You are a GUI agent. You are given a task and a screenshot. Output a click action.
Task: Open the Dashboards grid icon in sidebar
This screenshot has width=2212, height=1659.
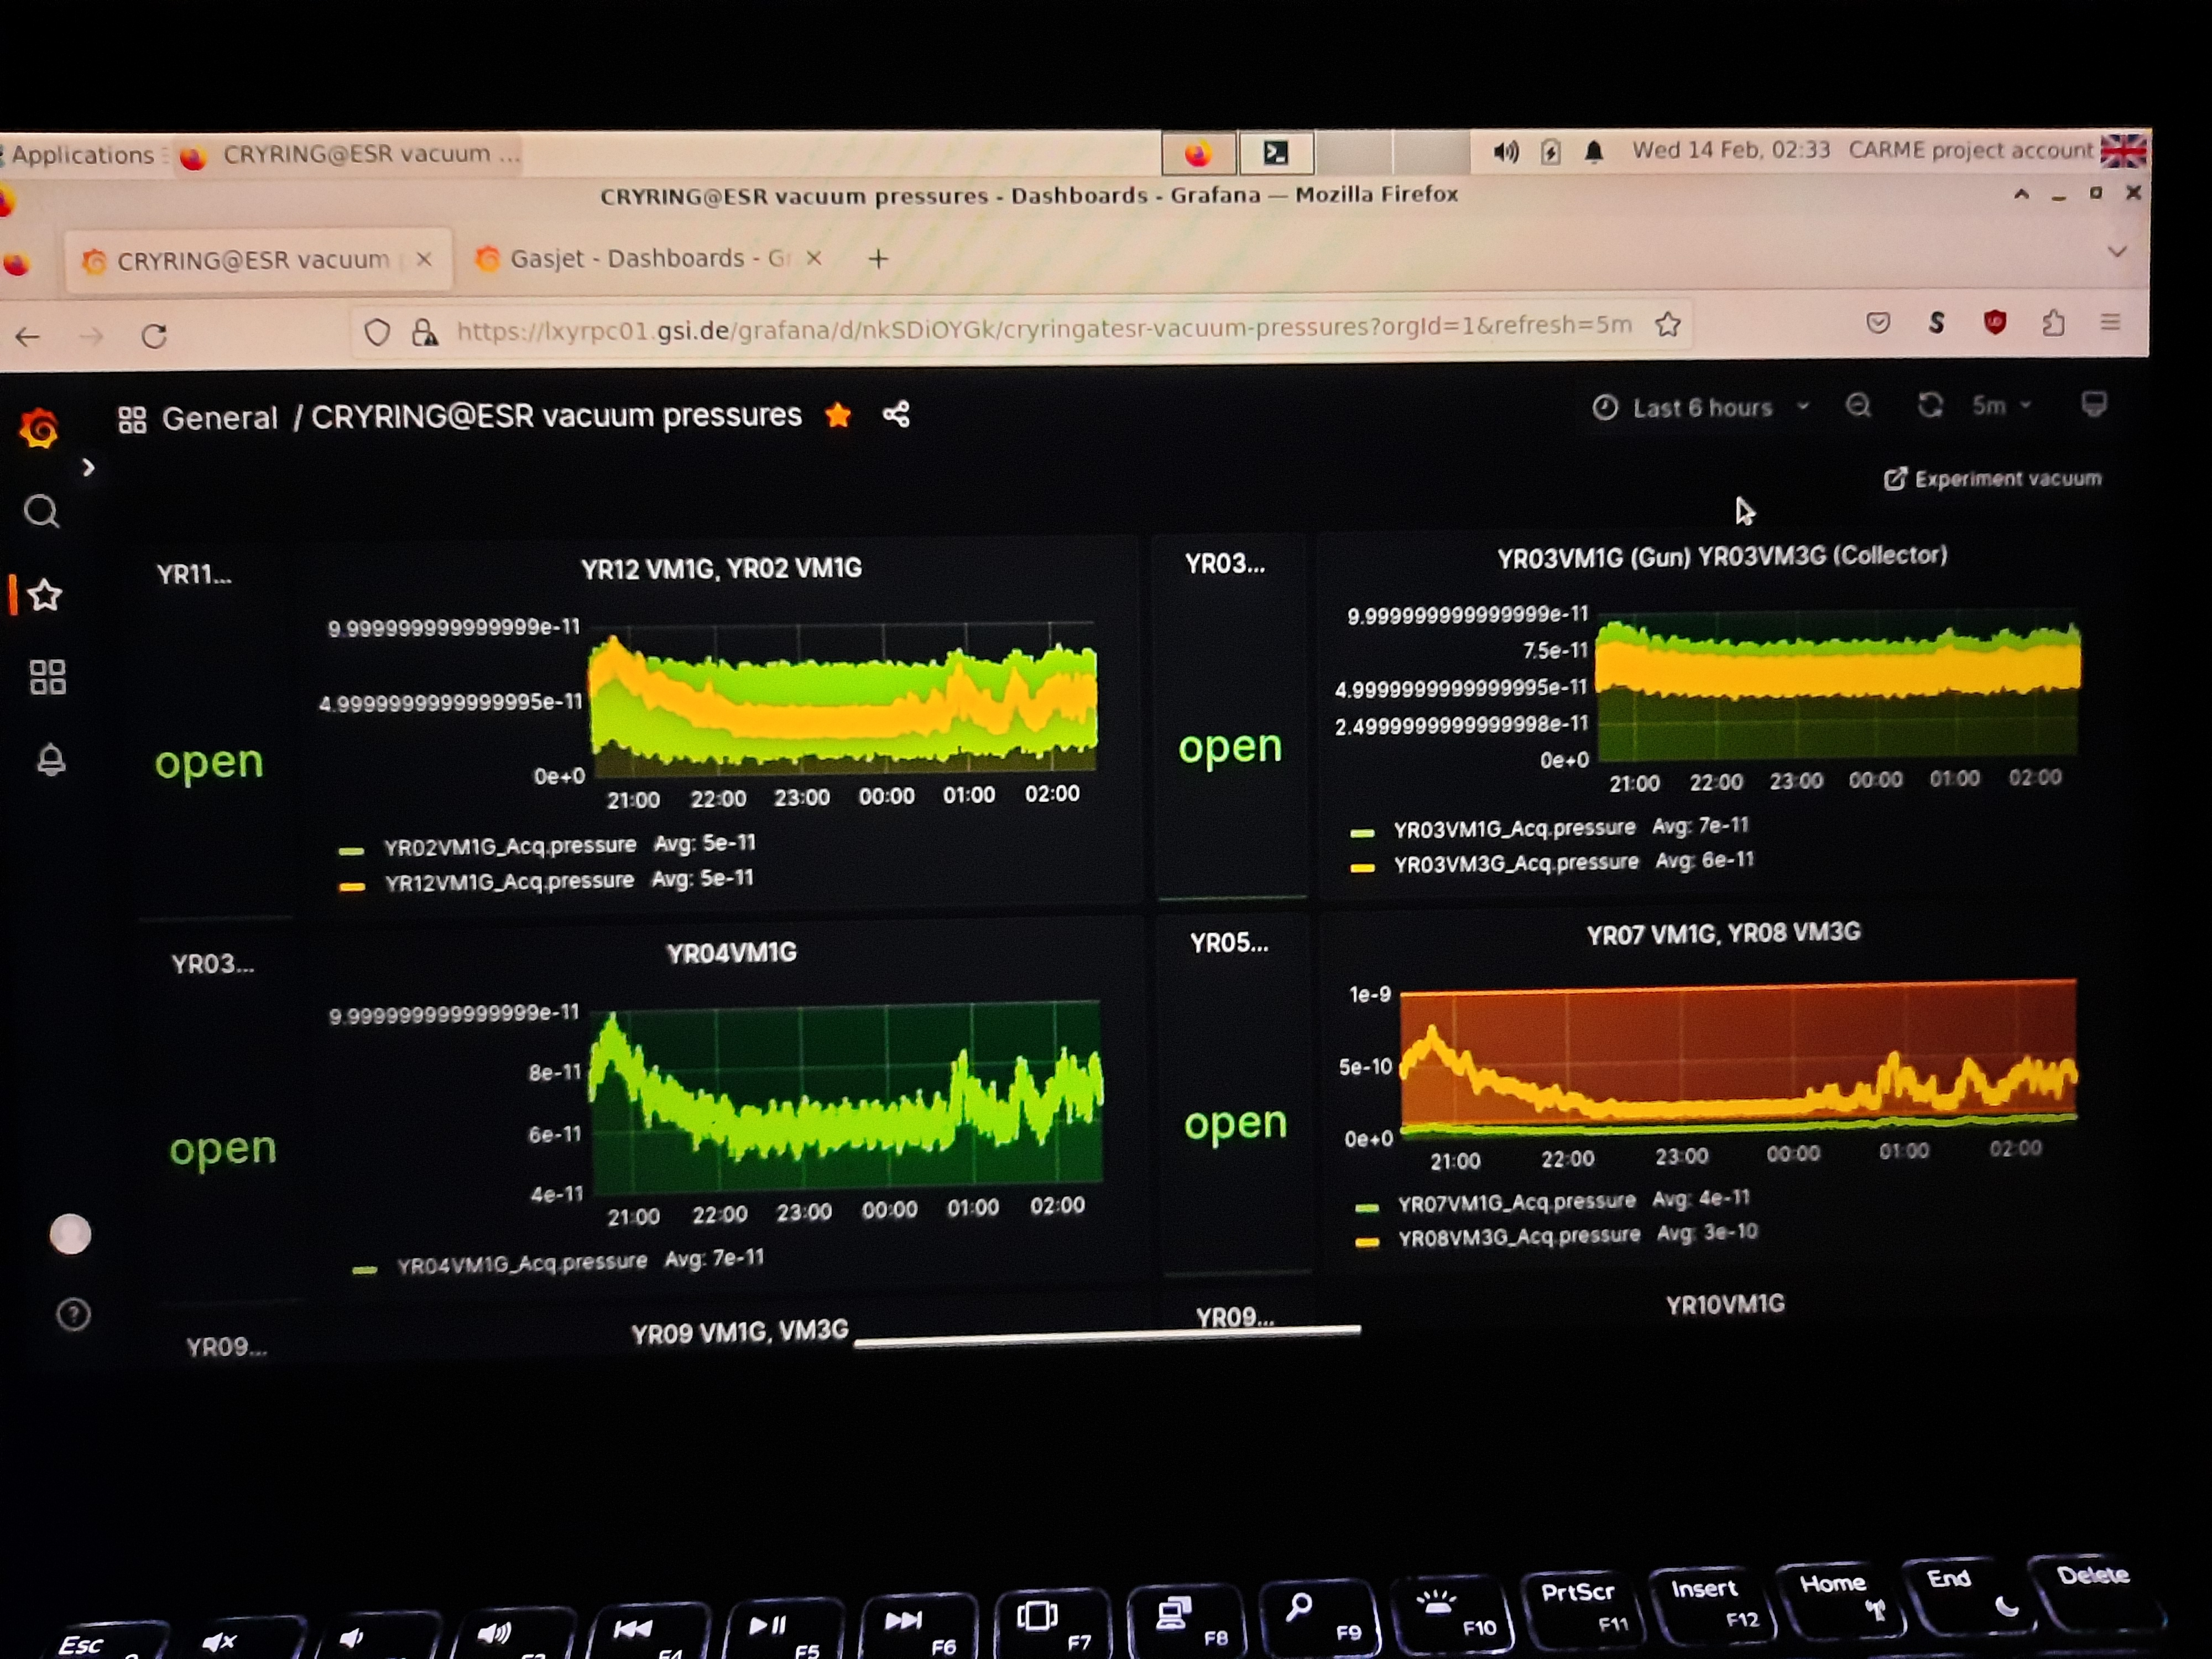coord(47,677)
